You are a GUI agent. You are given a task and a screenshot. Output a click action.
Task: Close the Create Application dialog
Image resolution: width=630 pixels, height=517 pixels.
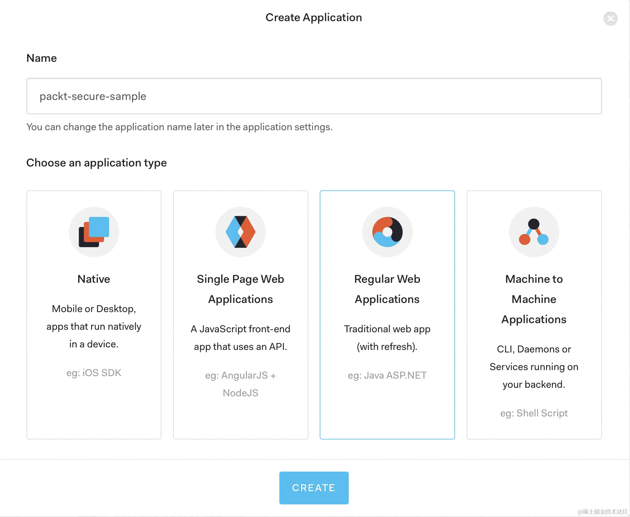[x=610, y=19]
